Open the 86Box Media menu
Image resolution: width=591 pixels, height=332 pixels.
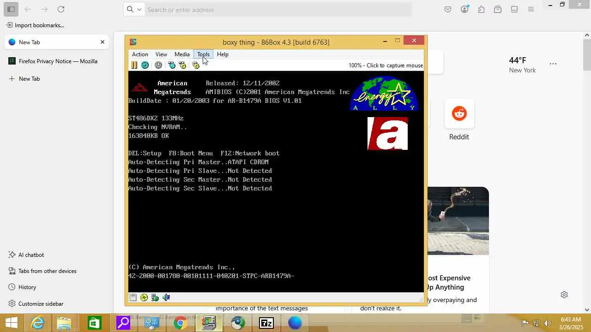click(x=182, y=54)
